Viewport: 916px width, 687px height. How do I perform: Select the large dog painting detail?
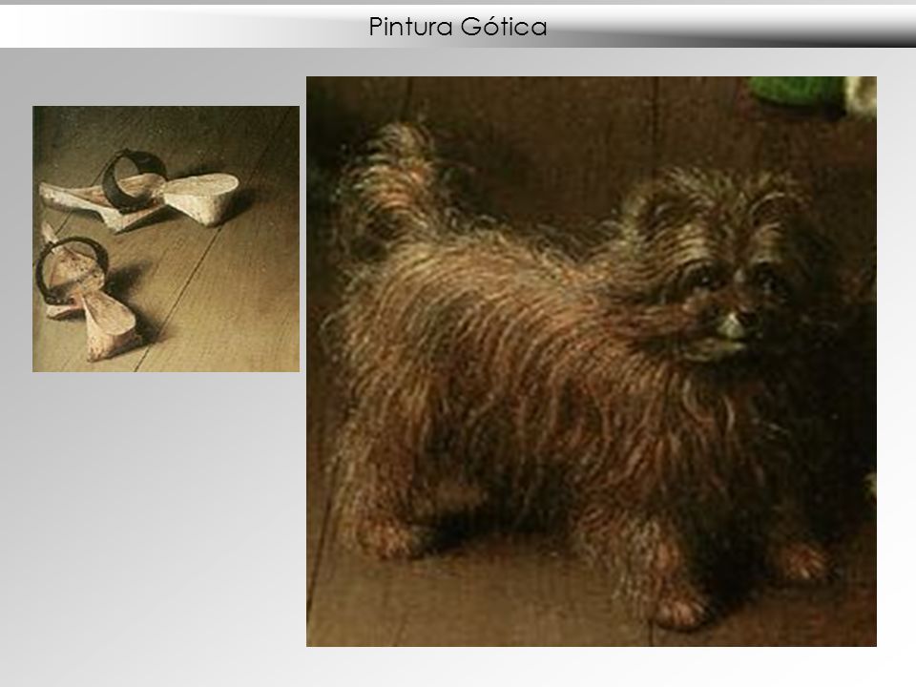[592, 361]
